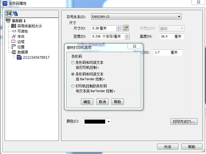Select the 符号体系和大小 tree item

pos(30,26)
